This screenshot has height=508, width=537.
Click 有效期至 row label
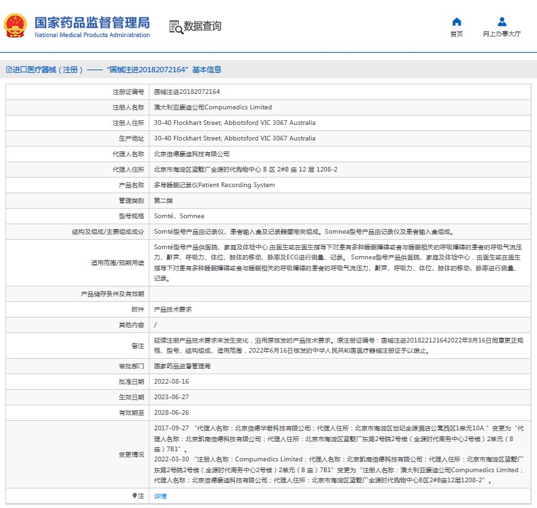click(131, 413)
